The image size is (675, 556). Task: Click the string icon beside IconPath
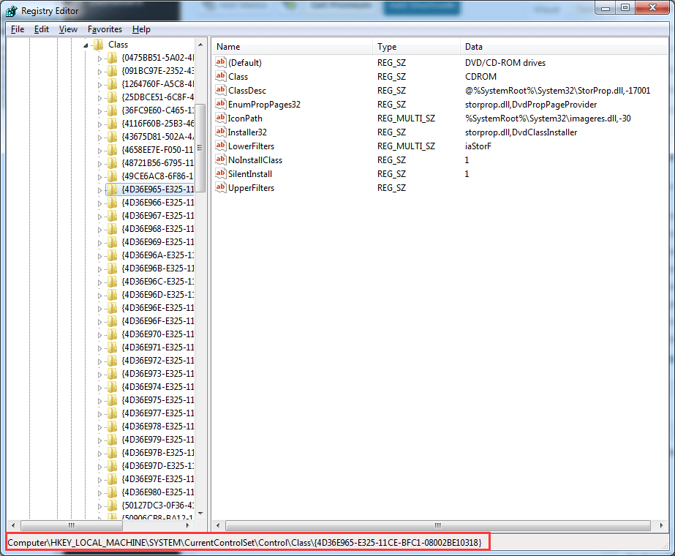pyautogui.click(x=220, y=118)
